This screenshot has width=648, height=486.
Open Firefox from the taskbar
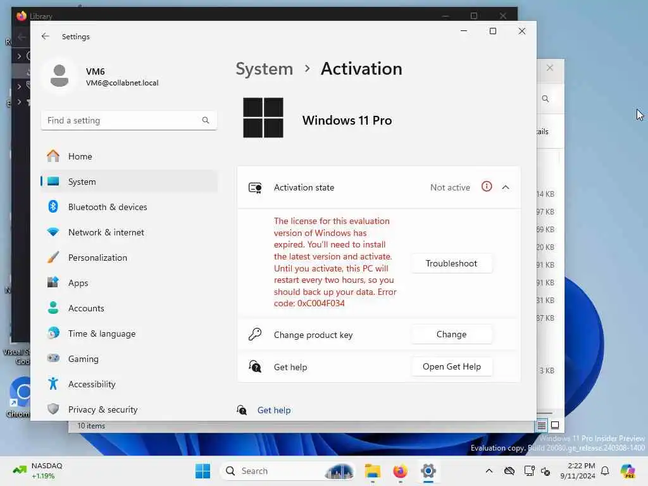click(x=400, y=471)
